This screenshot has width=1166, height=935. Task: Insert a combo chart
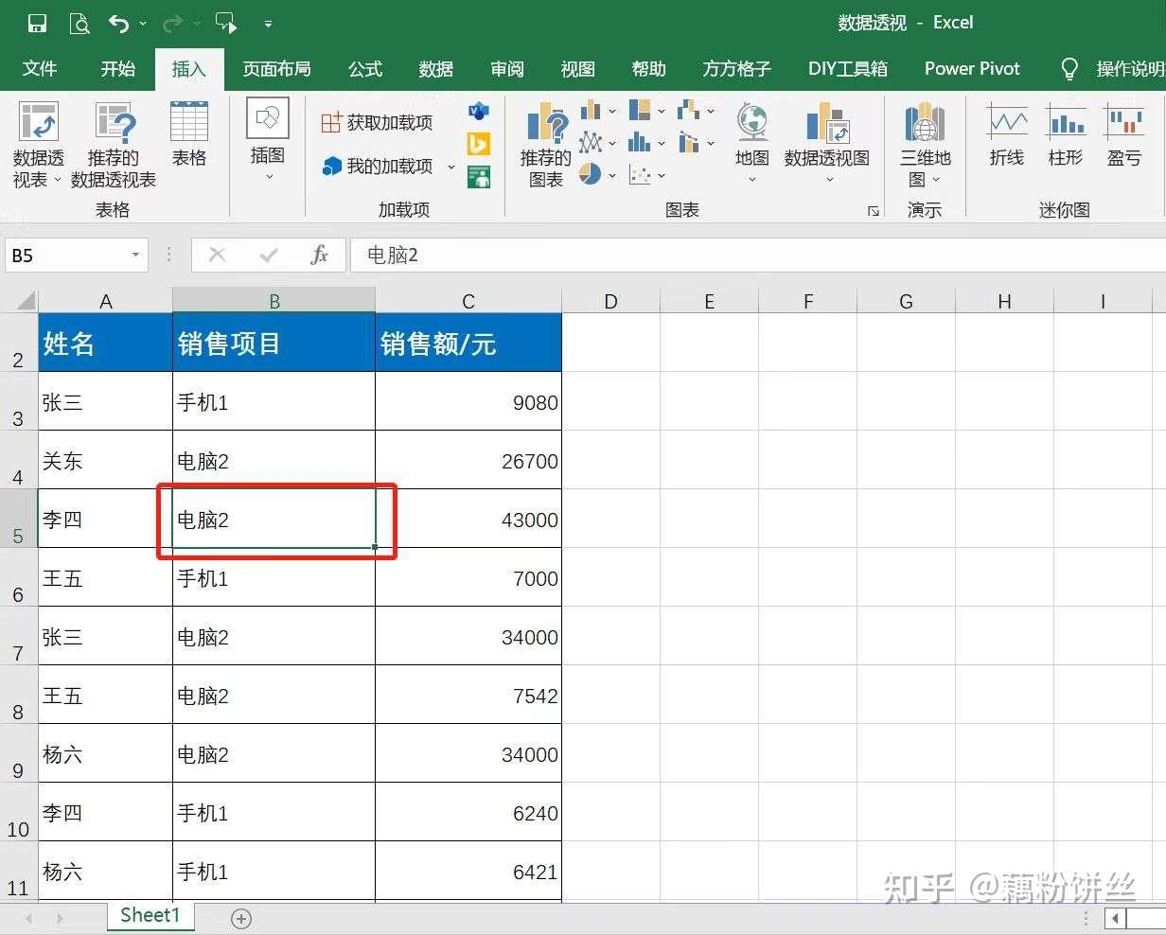697,143
